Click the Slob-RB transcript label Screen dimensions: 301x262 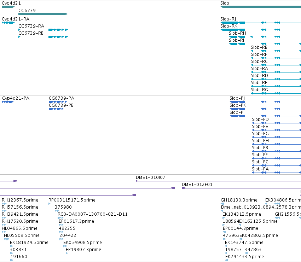[x=259, y=47]
